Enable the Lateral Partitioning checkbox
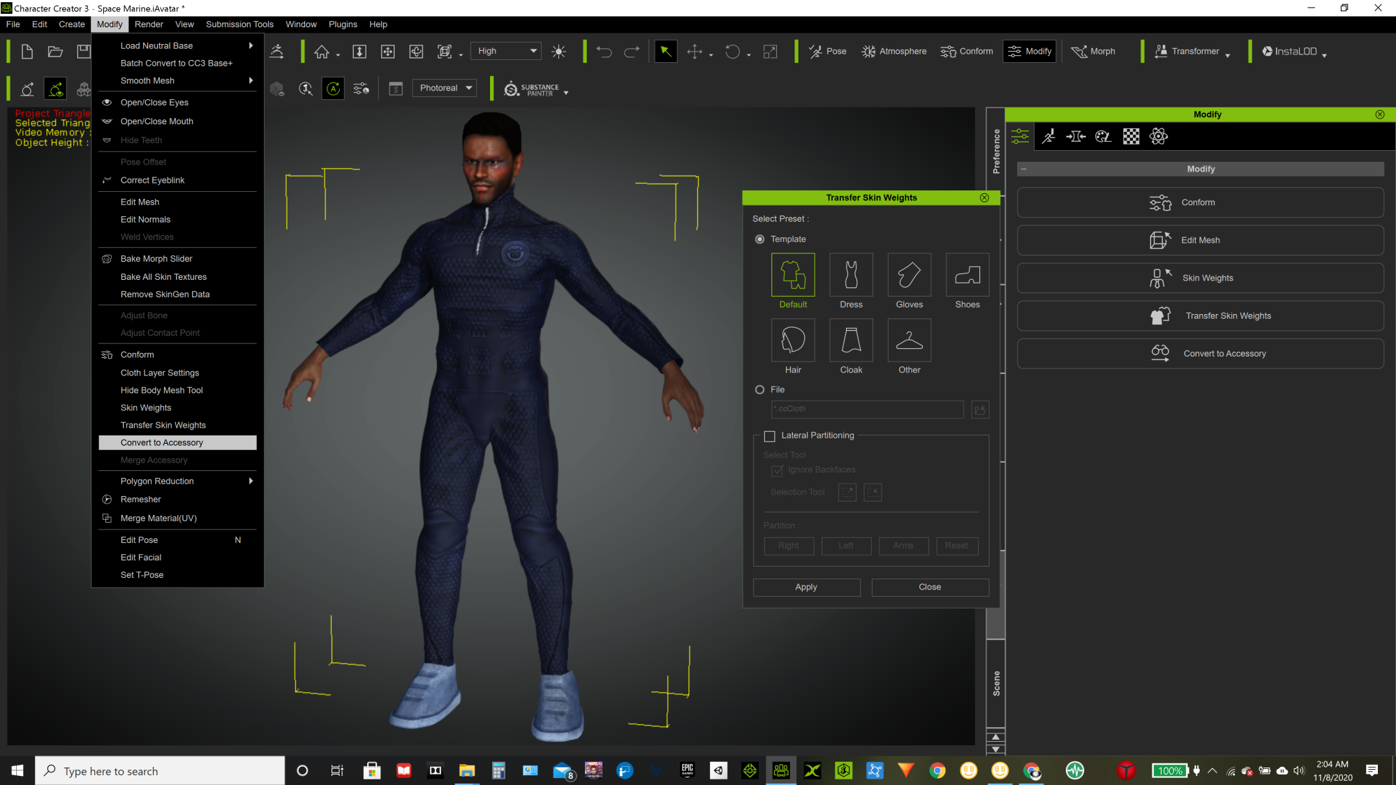 pyautogui.click(x=770, y=436)
